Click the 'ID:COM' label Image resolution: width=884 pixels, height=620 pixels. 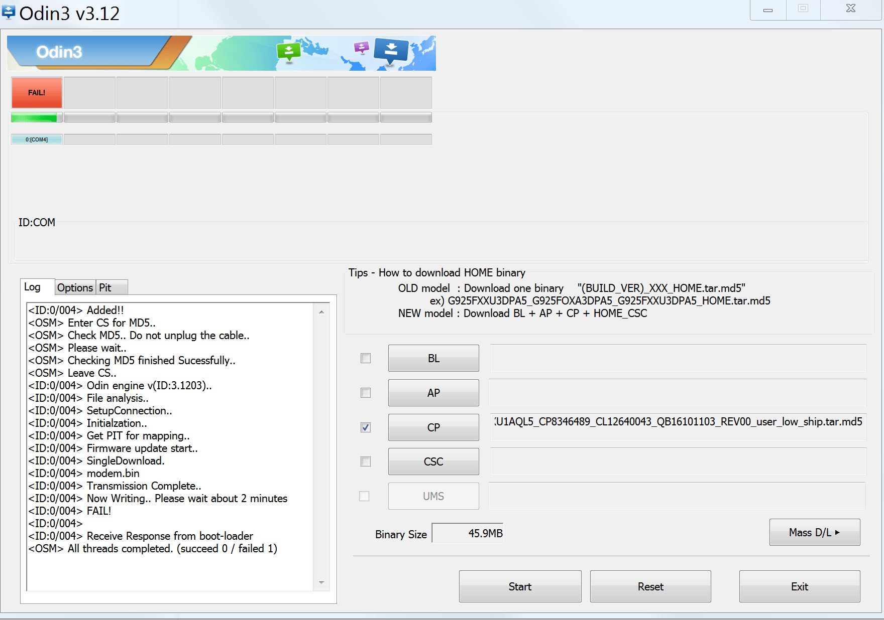pos(37,222)
